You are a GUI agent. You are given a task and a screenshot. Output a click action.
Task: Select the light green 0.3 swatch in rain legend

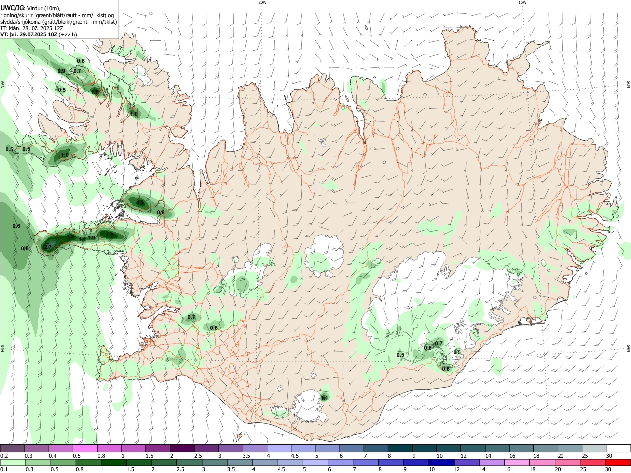point(38,462)
